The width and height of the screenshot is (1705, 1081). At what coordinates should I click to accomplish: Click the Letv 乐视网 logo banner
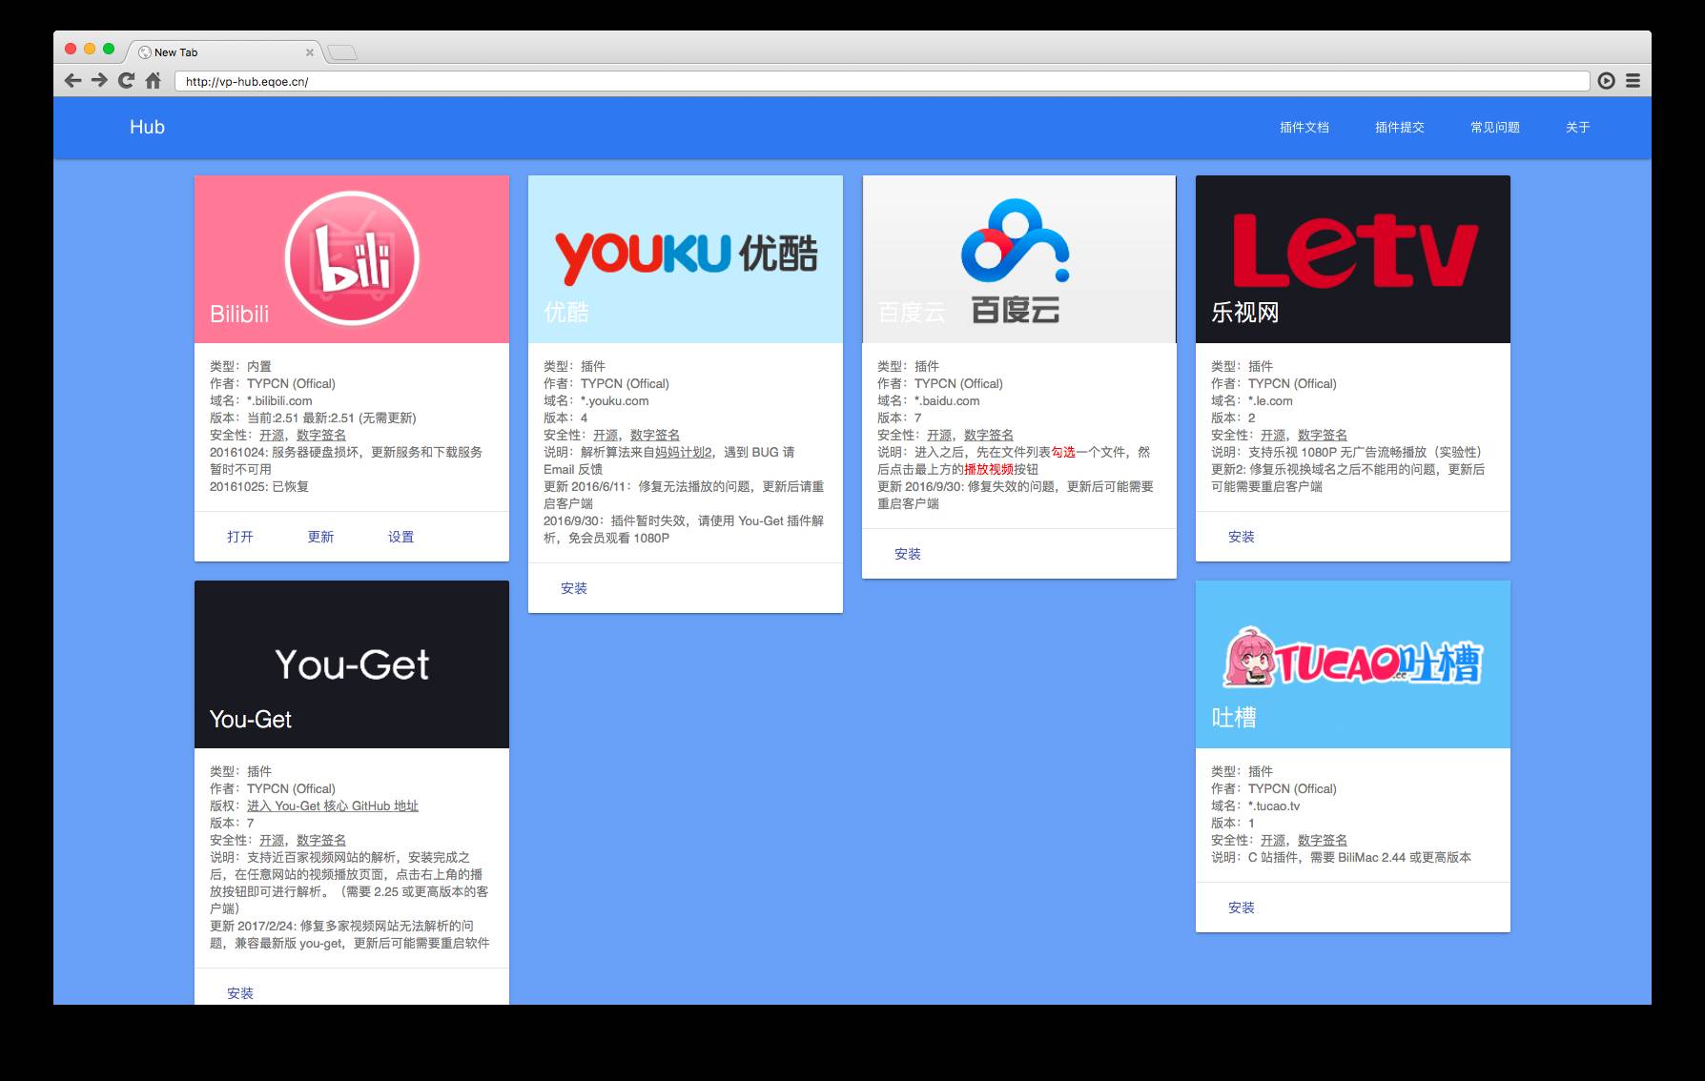click(1353, 259)
